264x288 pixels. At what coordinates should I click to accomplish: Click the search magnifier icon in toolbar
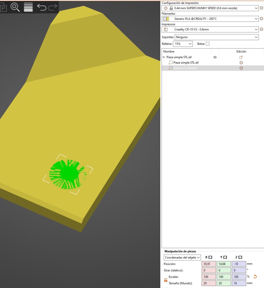[15, 7]
